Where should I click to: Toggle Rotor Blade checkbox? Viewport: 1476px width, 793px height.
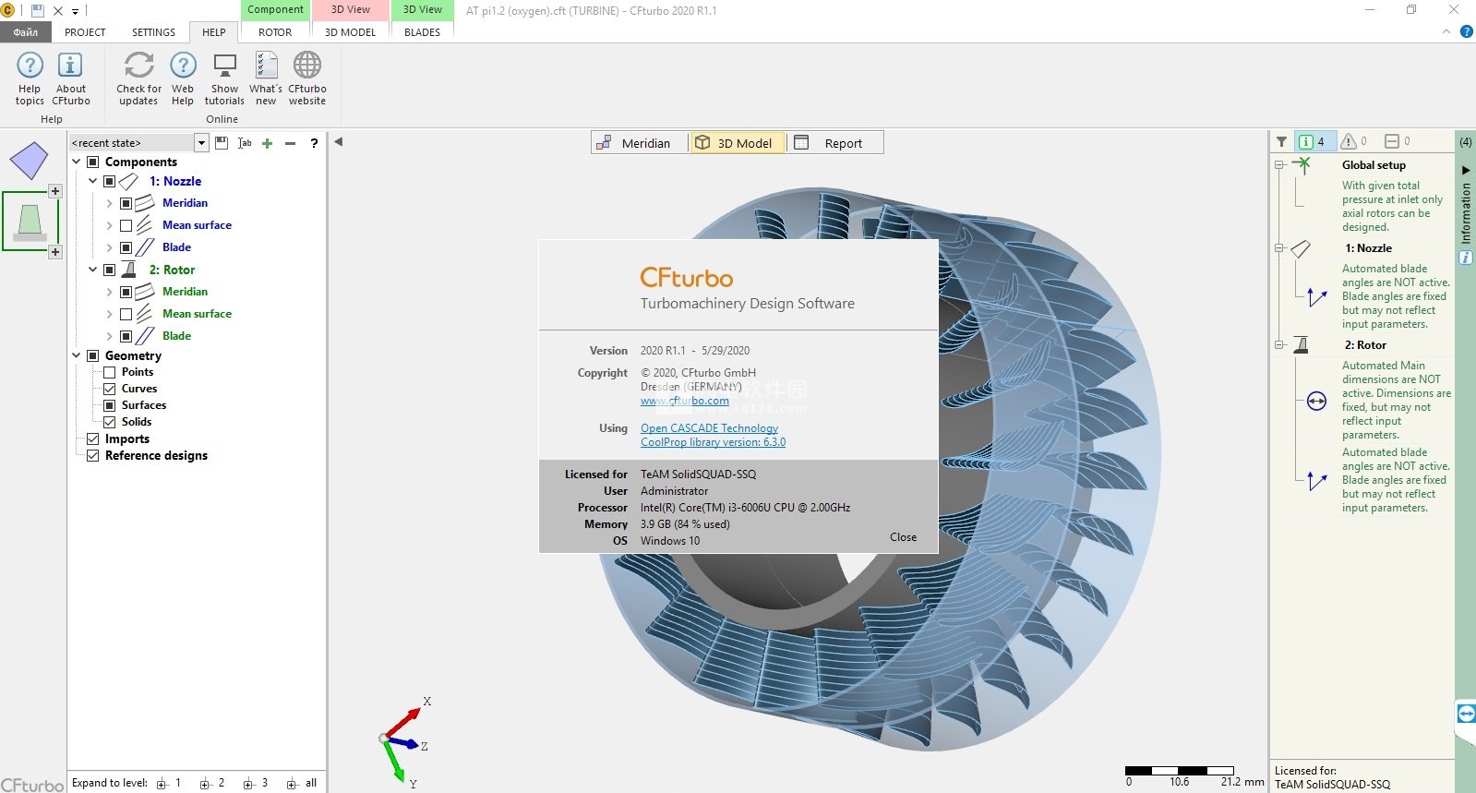(126, 336)
